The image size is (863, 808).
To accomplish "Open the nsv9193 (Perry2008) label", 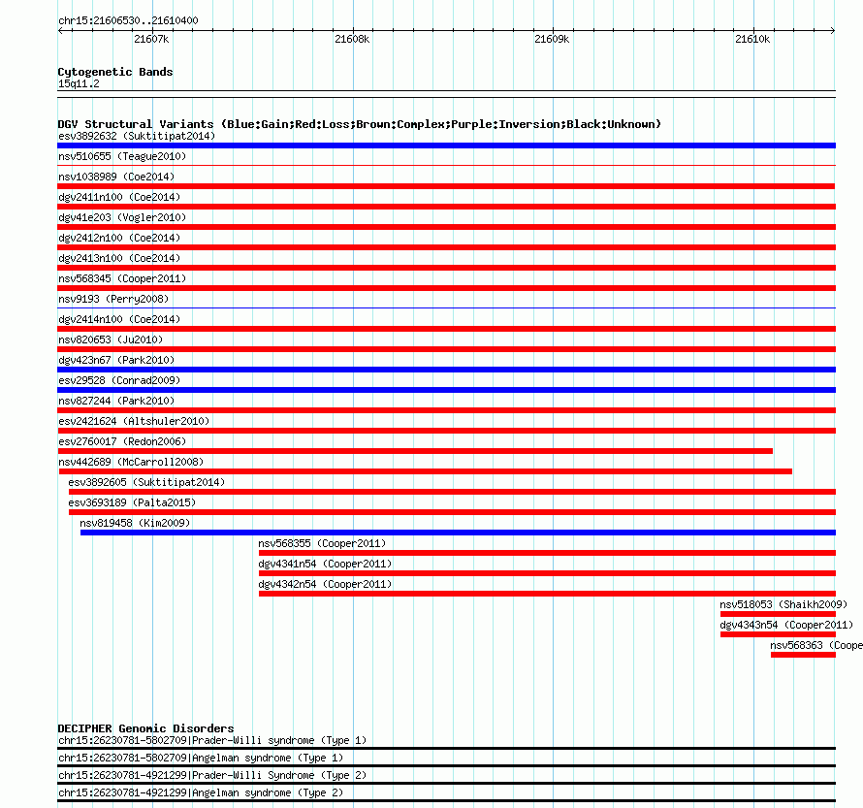I will point(113,299).
